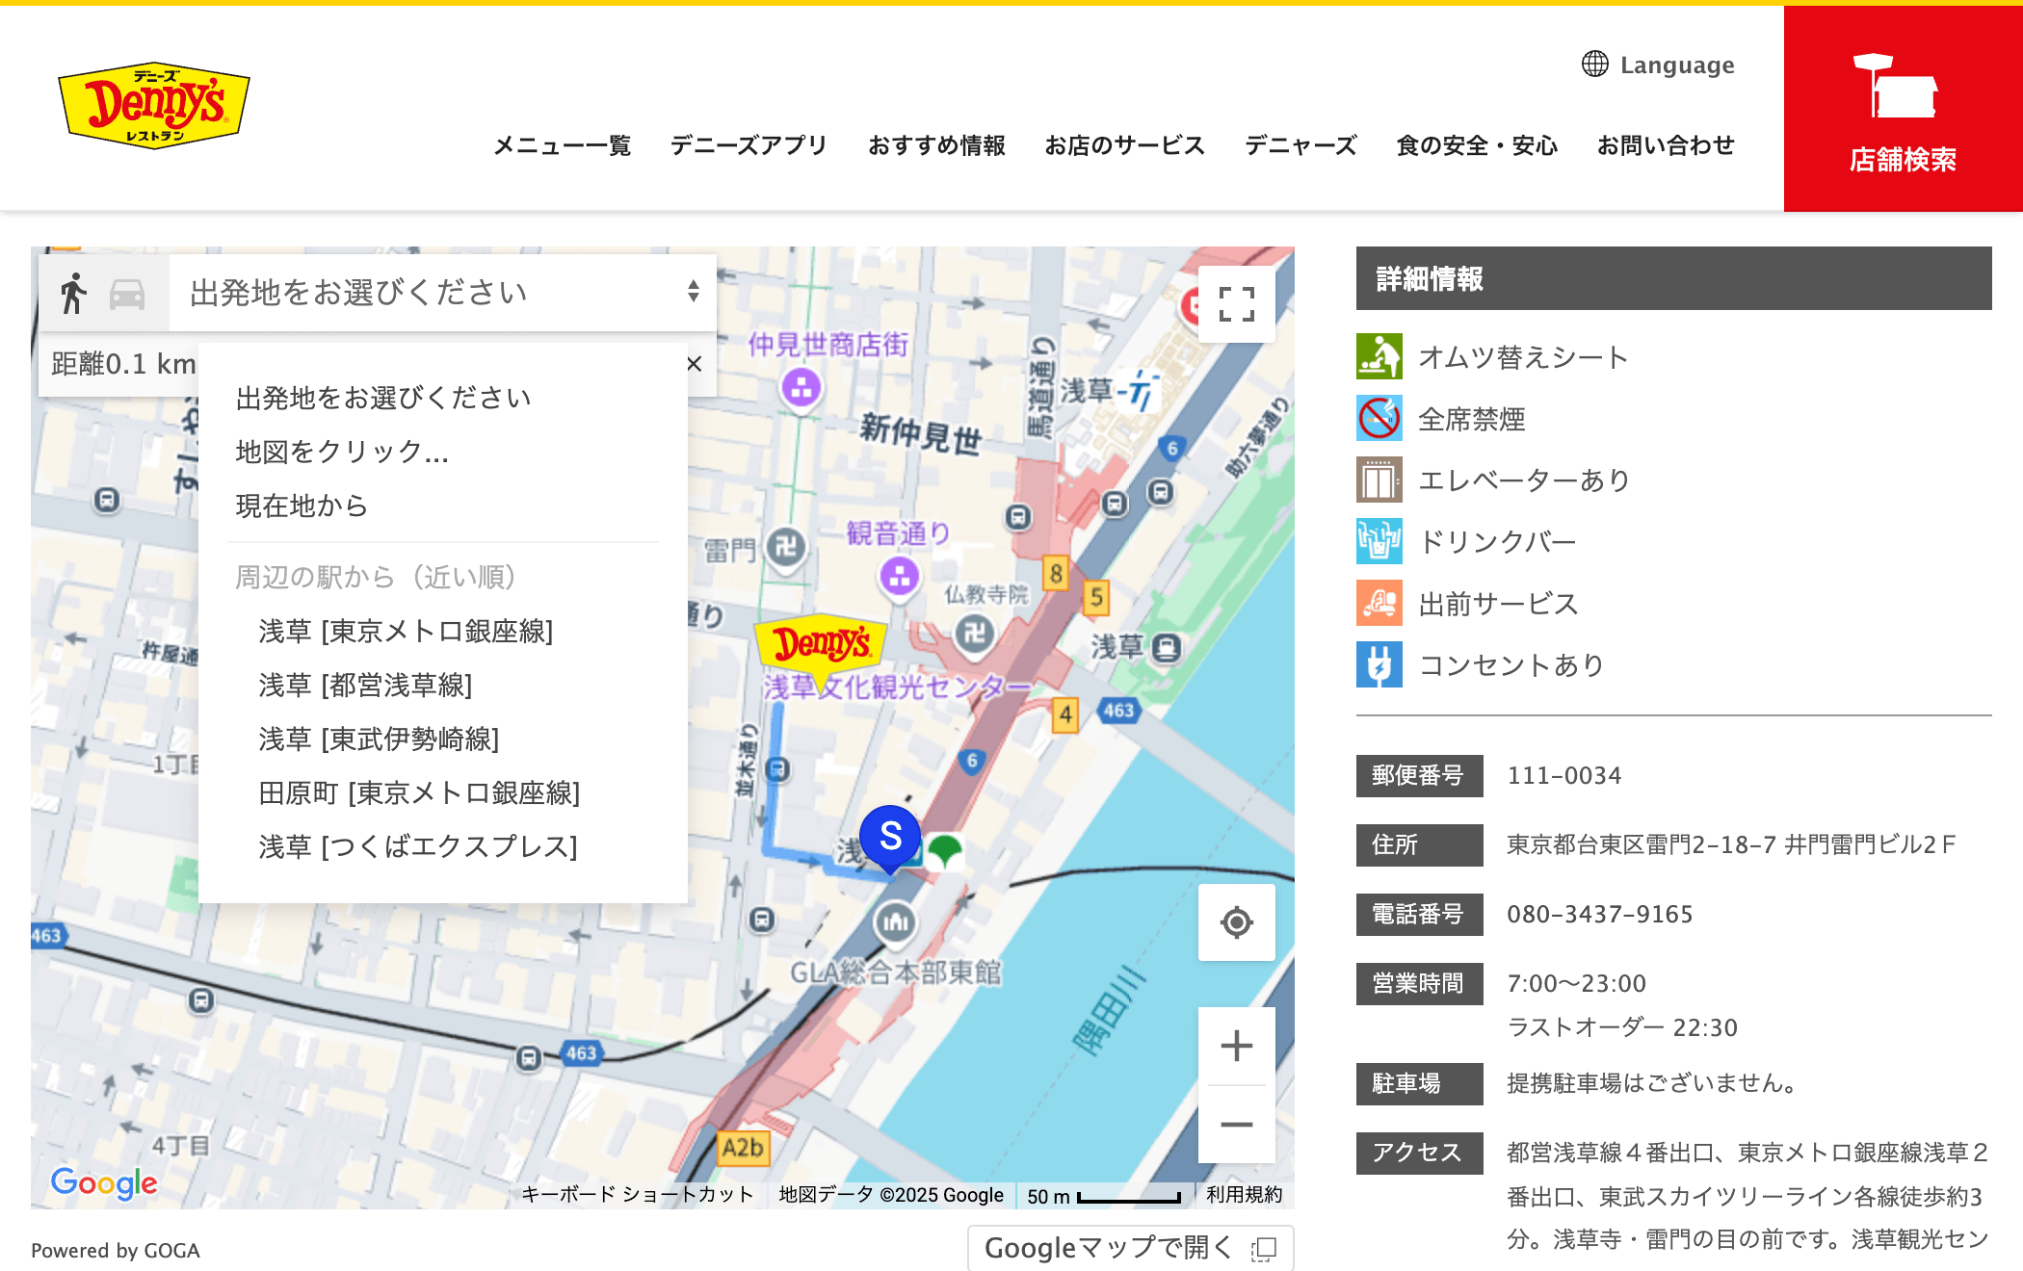Click the blue S start marker

(890, 838)
